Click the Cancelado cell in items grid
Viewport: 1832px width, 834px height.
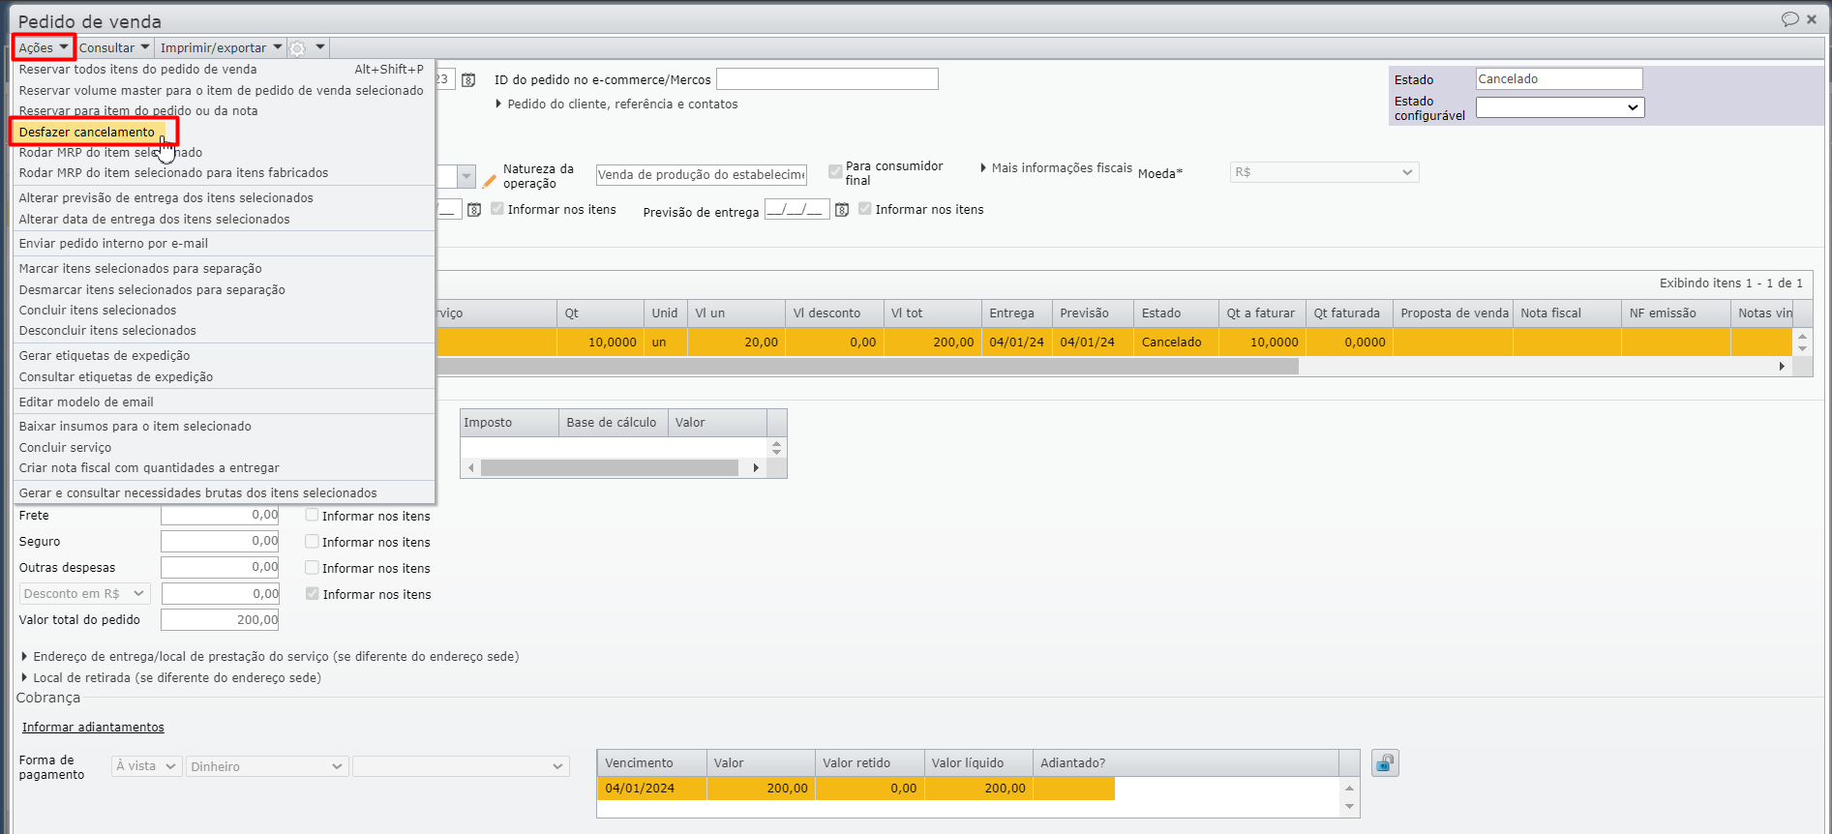tap(1176, 343)
